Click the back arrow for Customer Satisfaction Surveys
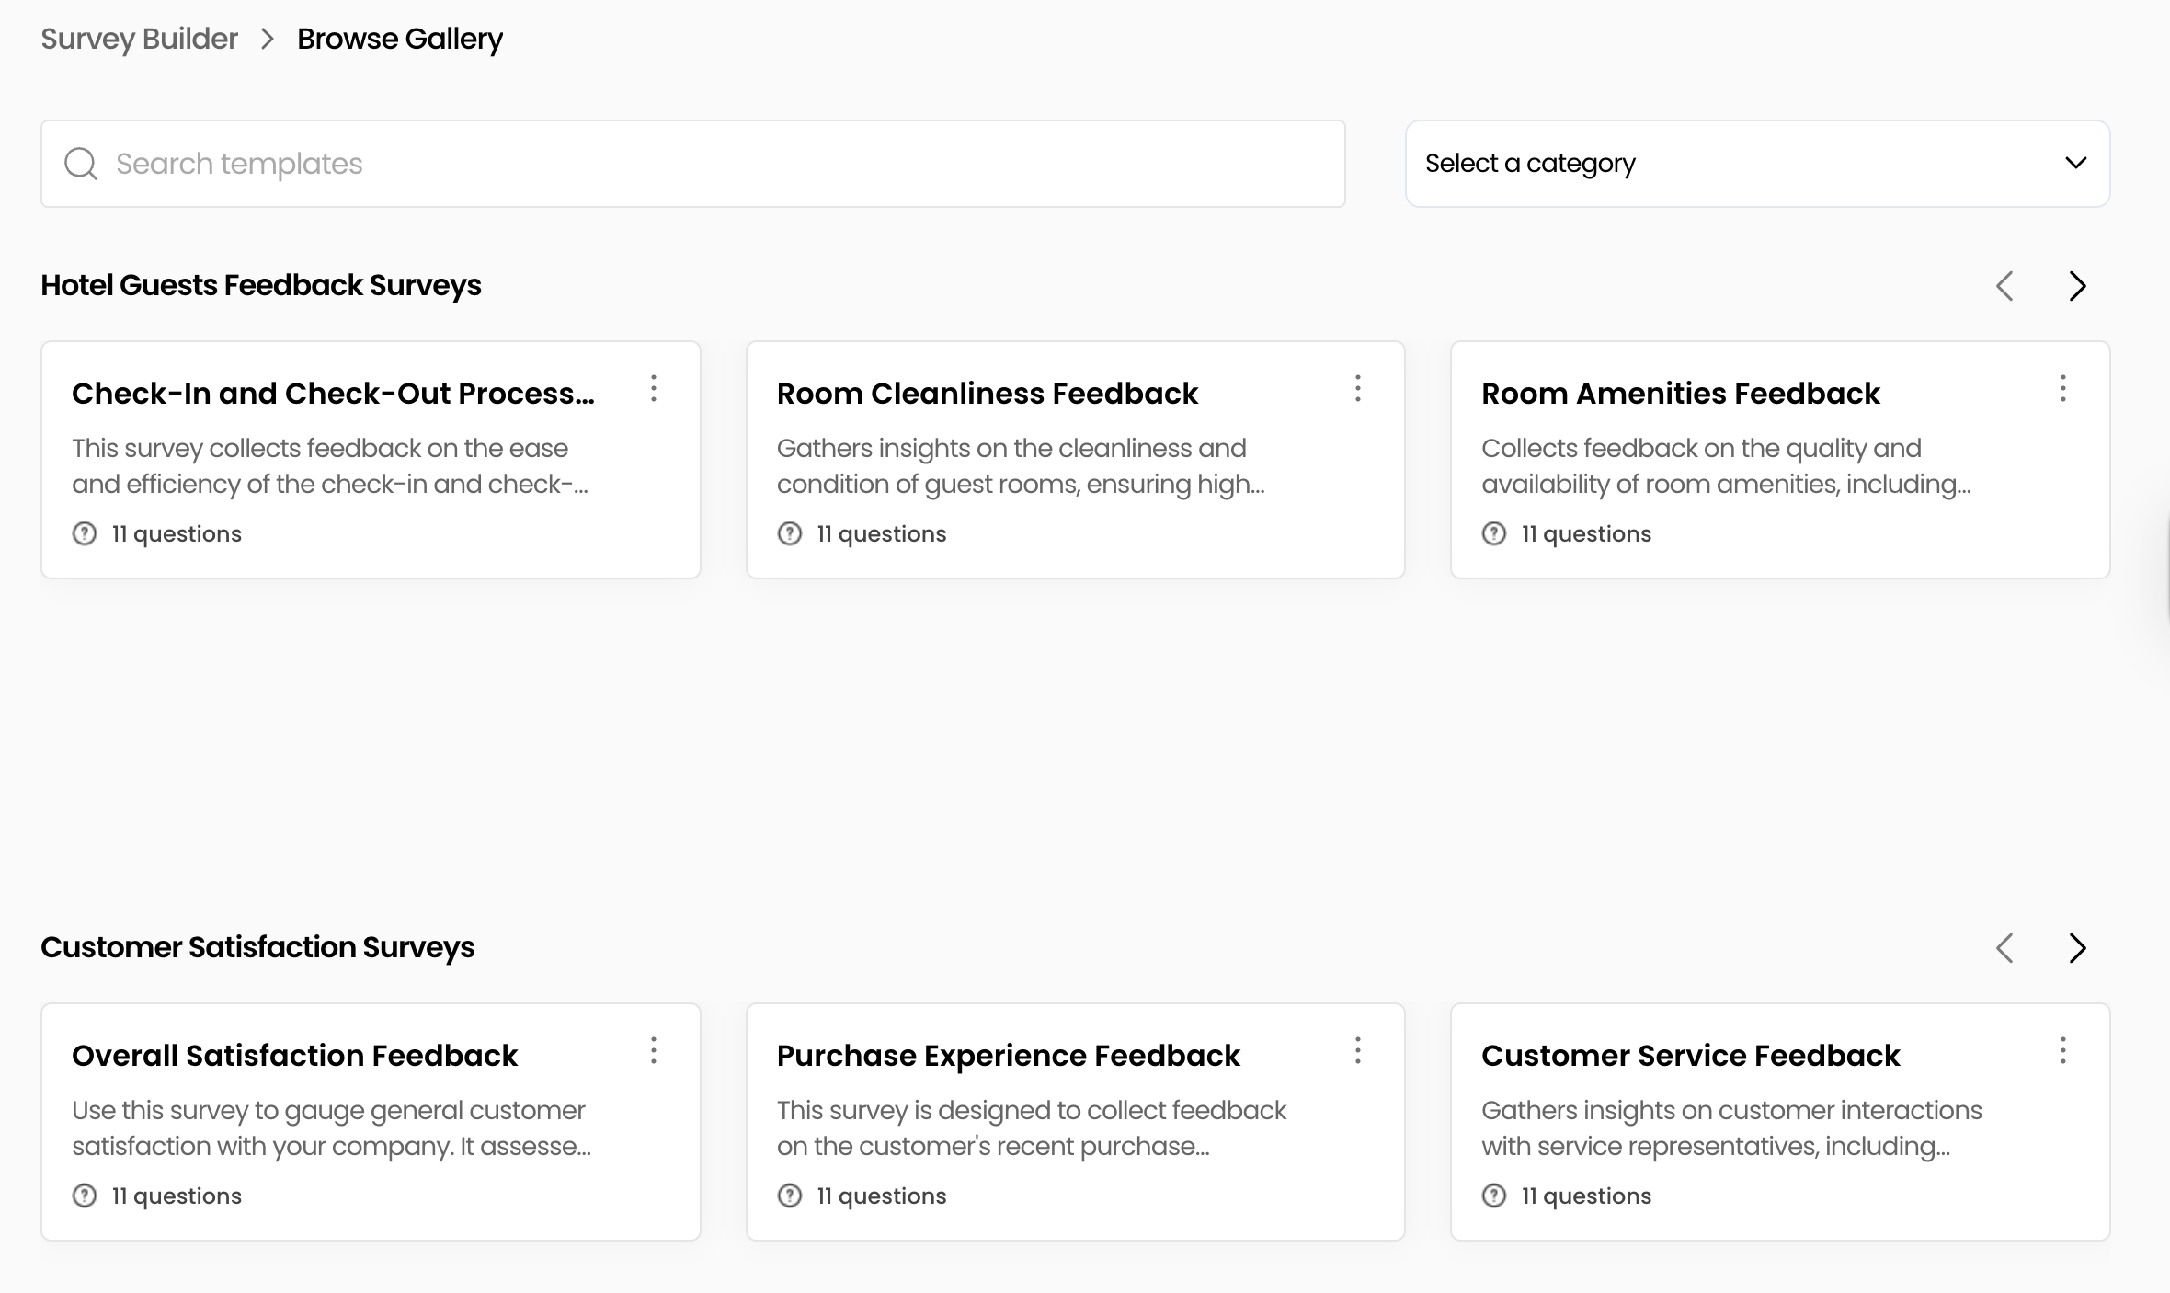The image size is (2170, 1293). coord(2004,948)
